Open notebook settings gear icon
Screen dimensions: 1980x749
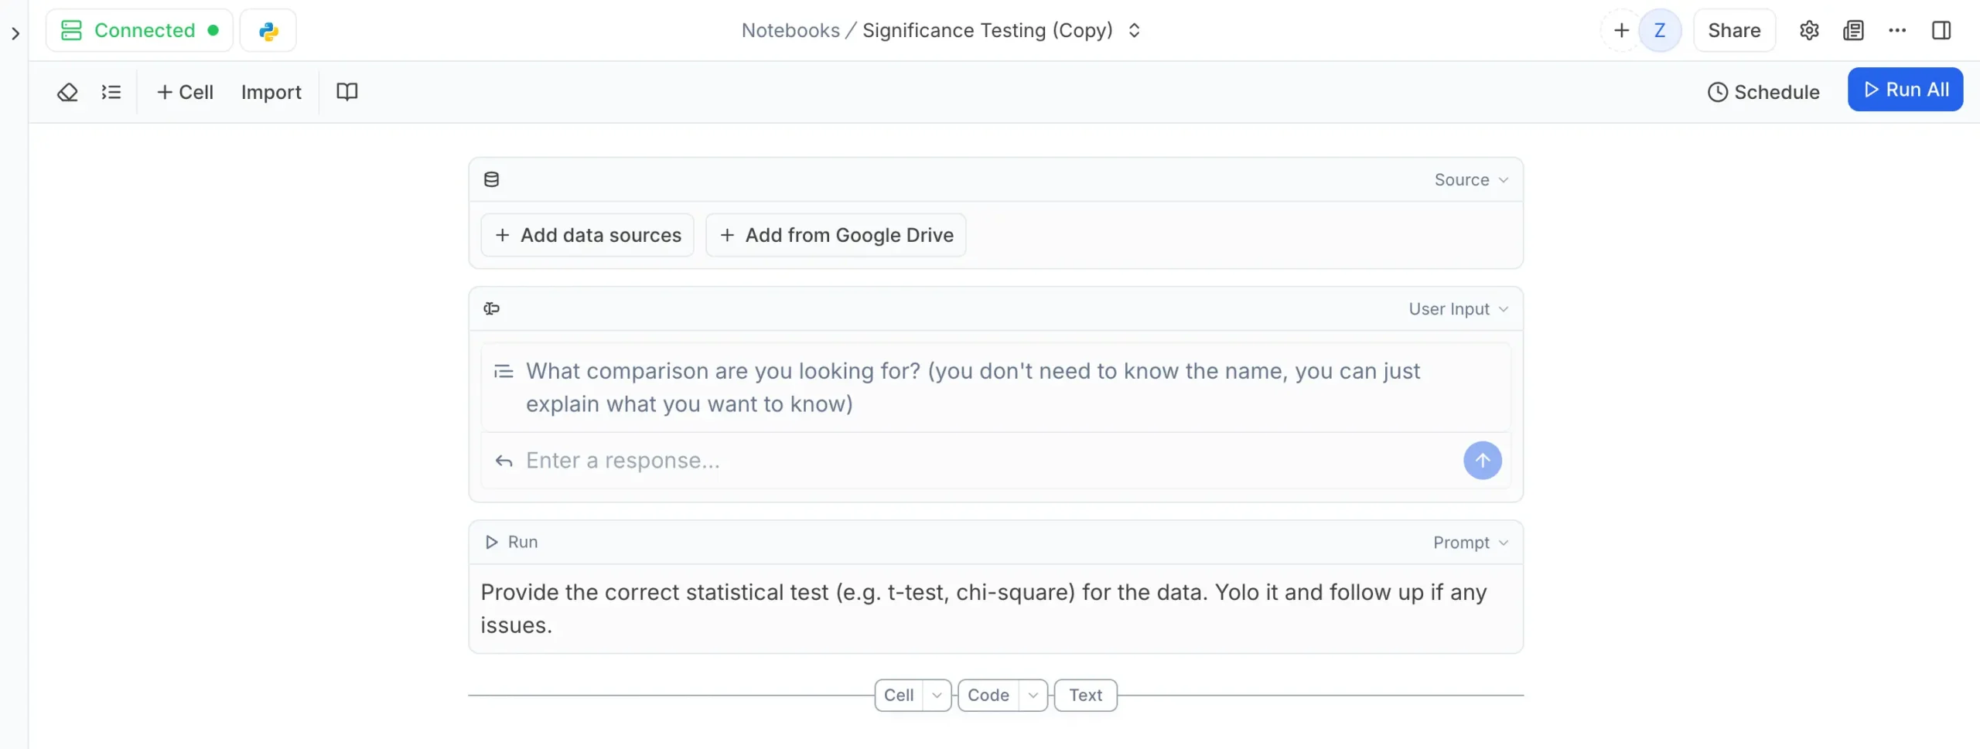coord(1808,31)
